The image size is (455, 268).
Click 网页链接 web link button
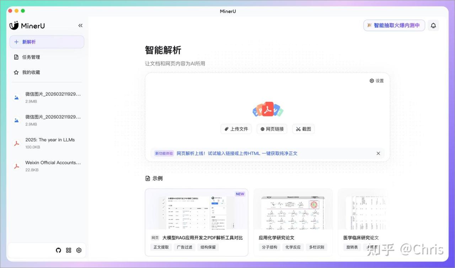[x=272, y=129]
